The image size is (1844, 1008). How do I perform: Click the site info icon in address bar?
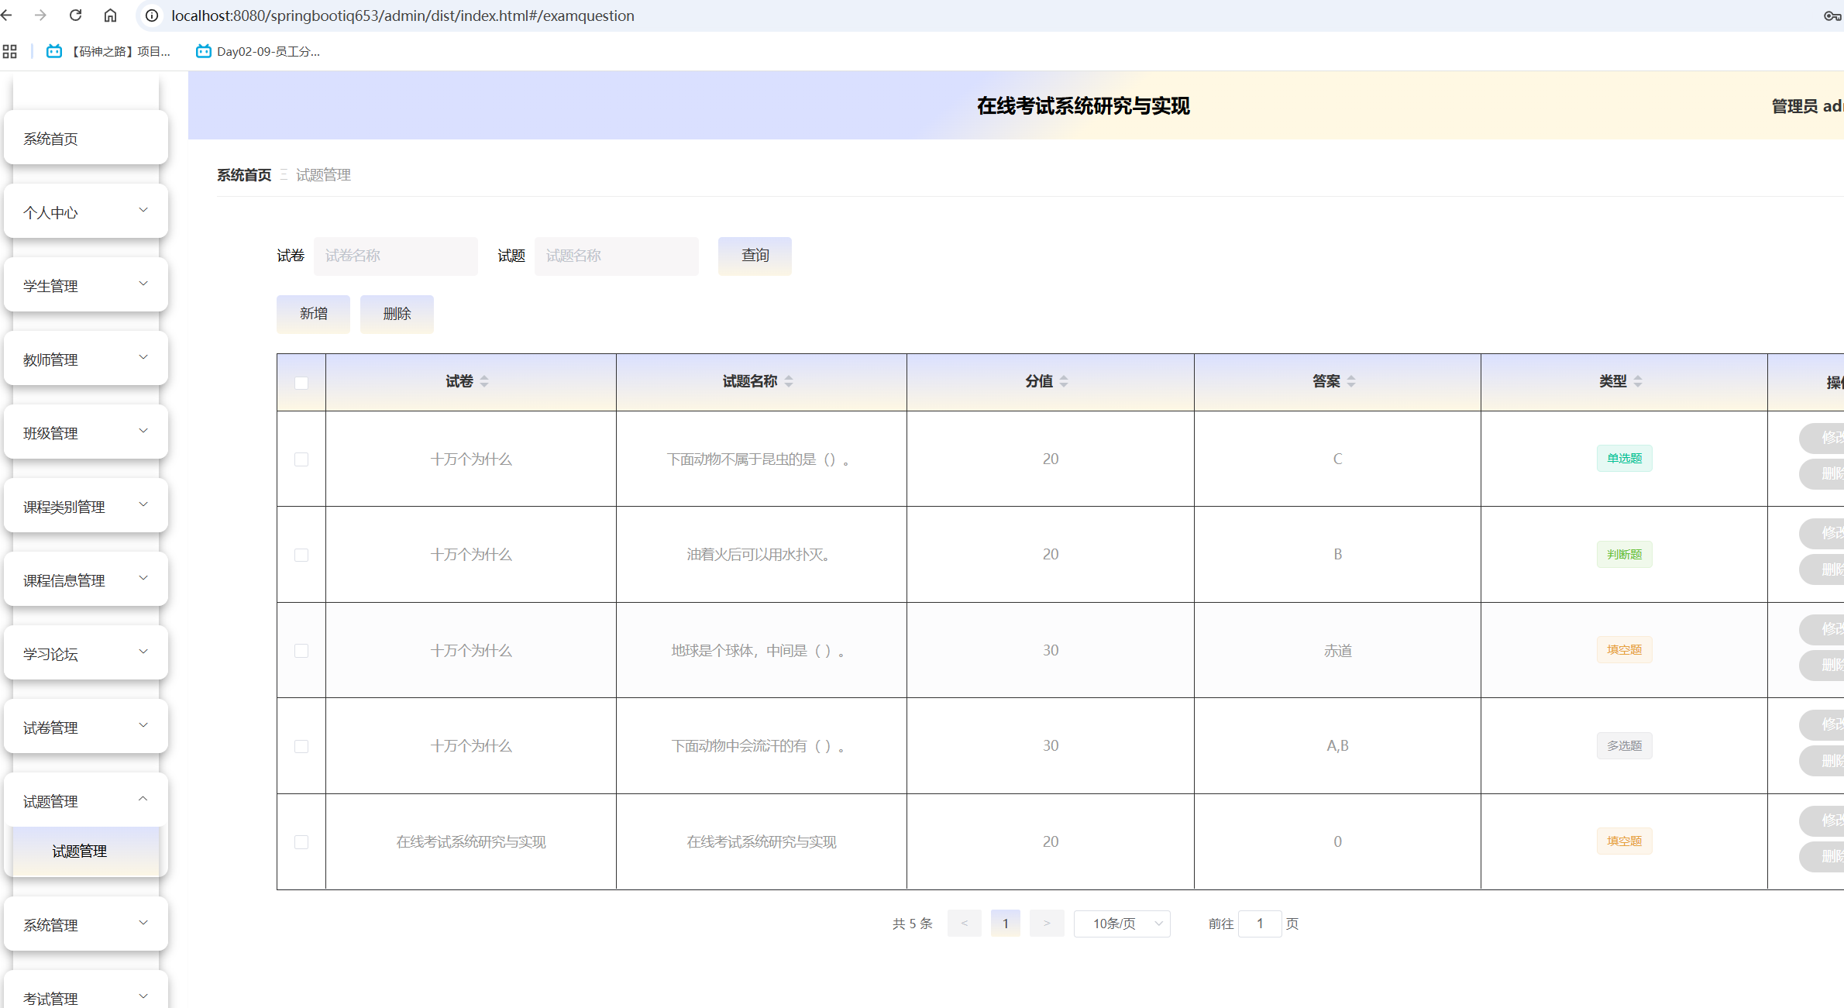[152, 15]
